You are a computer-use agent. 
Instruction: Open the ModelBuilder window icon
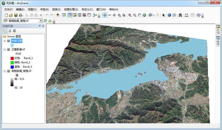point(95,15)
